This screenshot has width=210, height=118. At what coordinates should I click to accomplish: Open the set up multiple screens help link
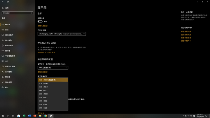[x=186, y=38]
